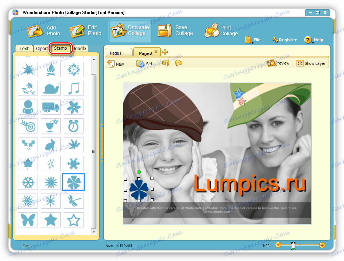The height and width of the screenshot is (261, 344).
Task: Click the Show Layer button
Action: [311, 63]
